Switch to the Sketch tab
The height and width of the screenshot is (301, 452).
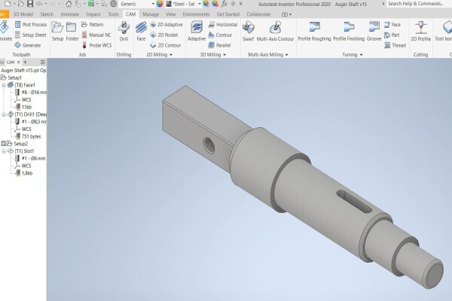tap(47, 14)
